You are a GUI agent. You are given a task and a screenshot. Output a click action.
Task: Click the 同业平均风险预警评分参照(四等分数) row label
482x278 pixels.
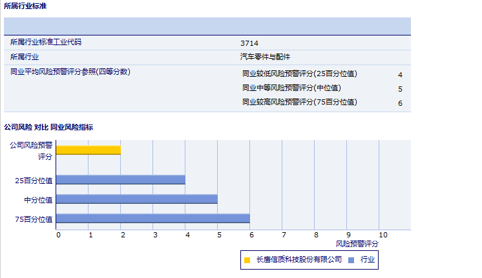(70, 72)
